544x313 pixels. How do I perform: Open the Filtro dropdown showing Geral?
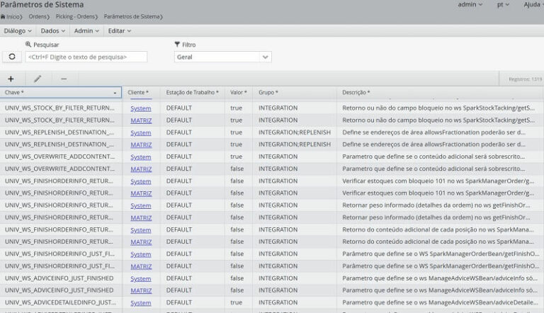coord(222,57)
